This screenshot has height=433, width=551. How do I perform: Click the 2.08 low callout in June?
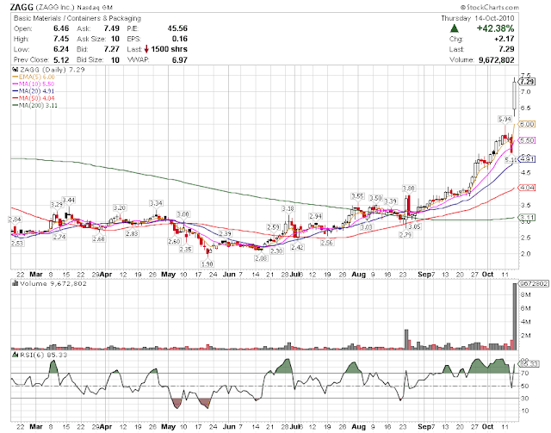[x=261, y=258]
